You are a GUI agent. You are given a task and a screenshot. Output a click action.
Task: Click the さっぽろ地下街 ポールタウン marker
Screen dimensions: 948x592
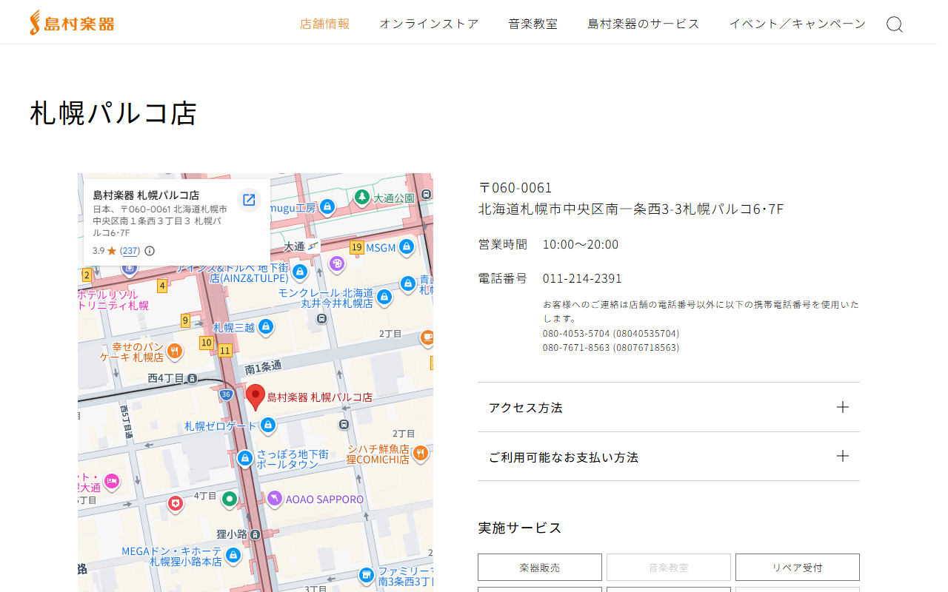click(x=245, y=459)
